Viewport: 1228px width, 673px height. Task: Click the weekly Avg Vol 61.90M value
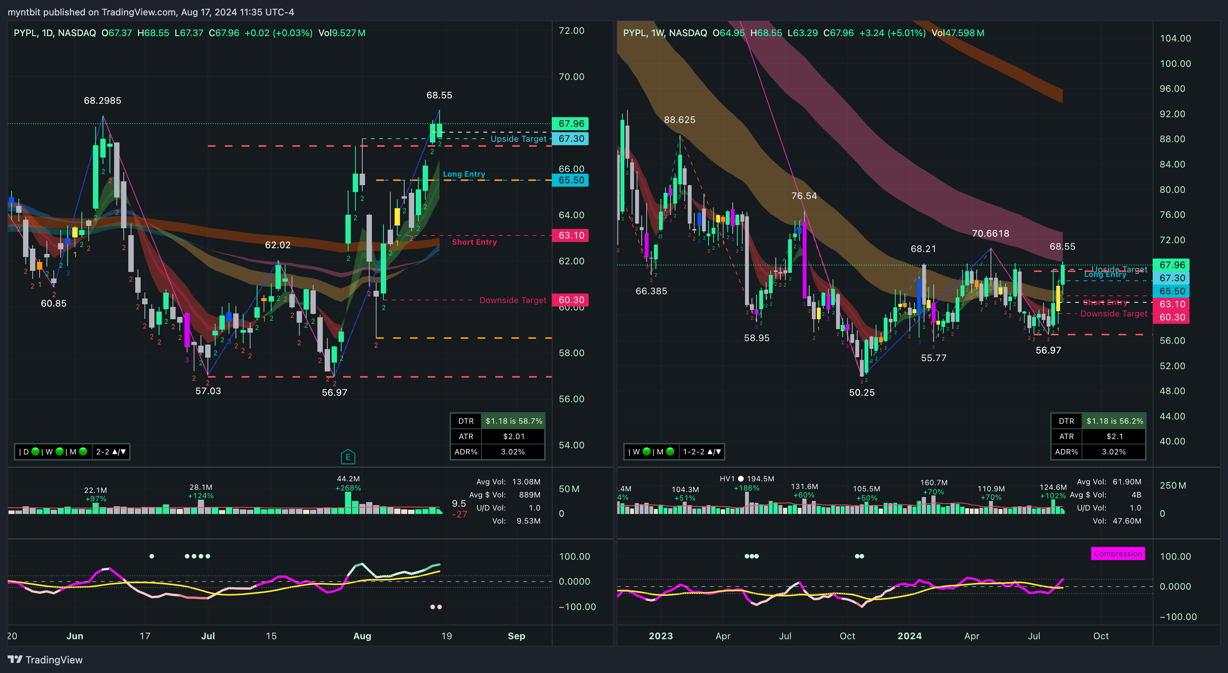click(x=1127, y=481)
